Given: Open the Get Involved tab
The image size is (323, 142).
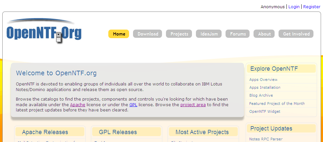Looking at the screenshot, I should point(296,34).
